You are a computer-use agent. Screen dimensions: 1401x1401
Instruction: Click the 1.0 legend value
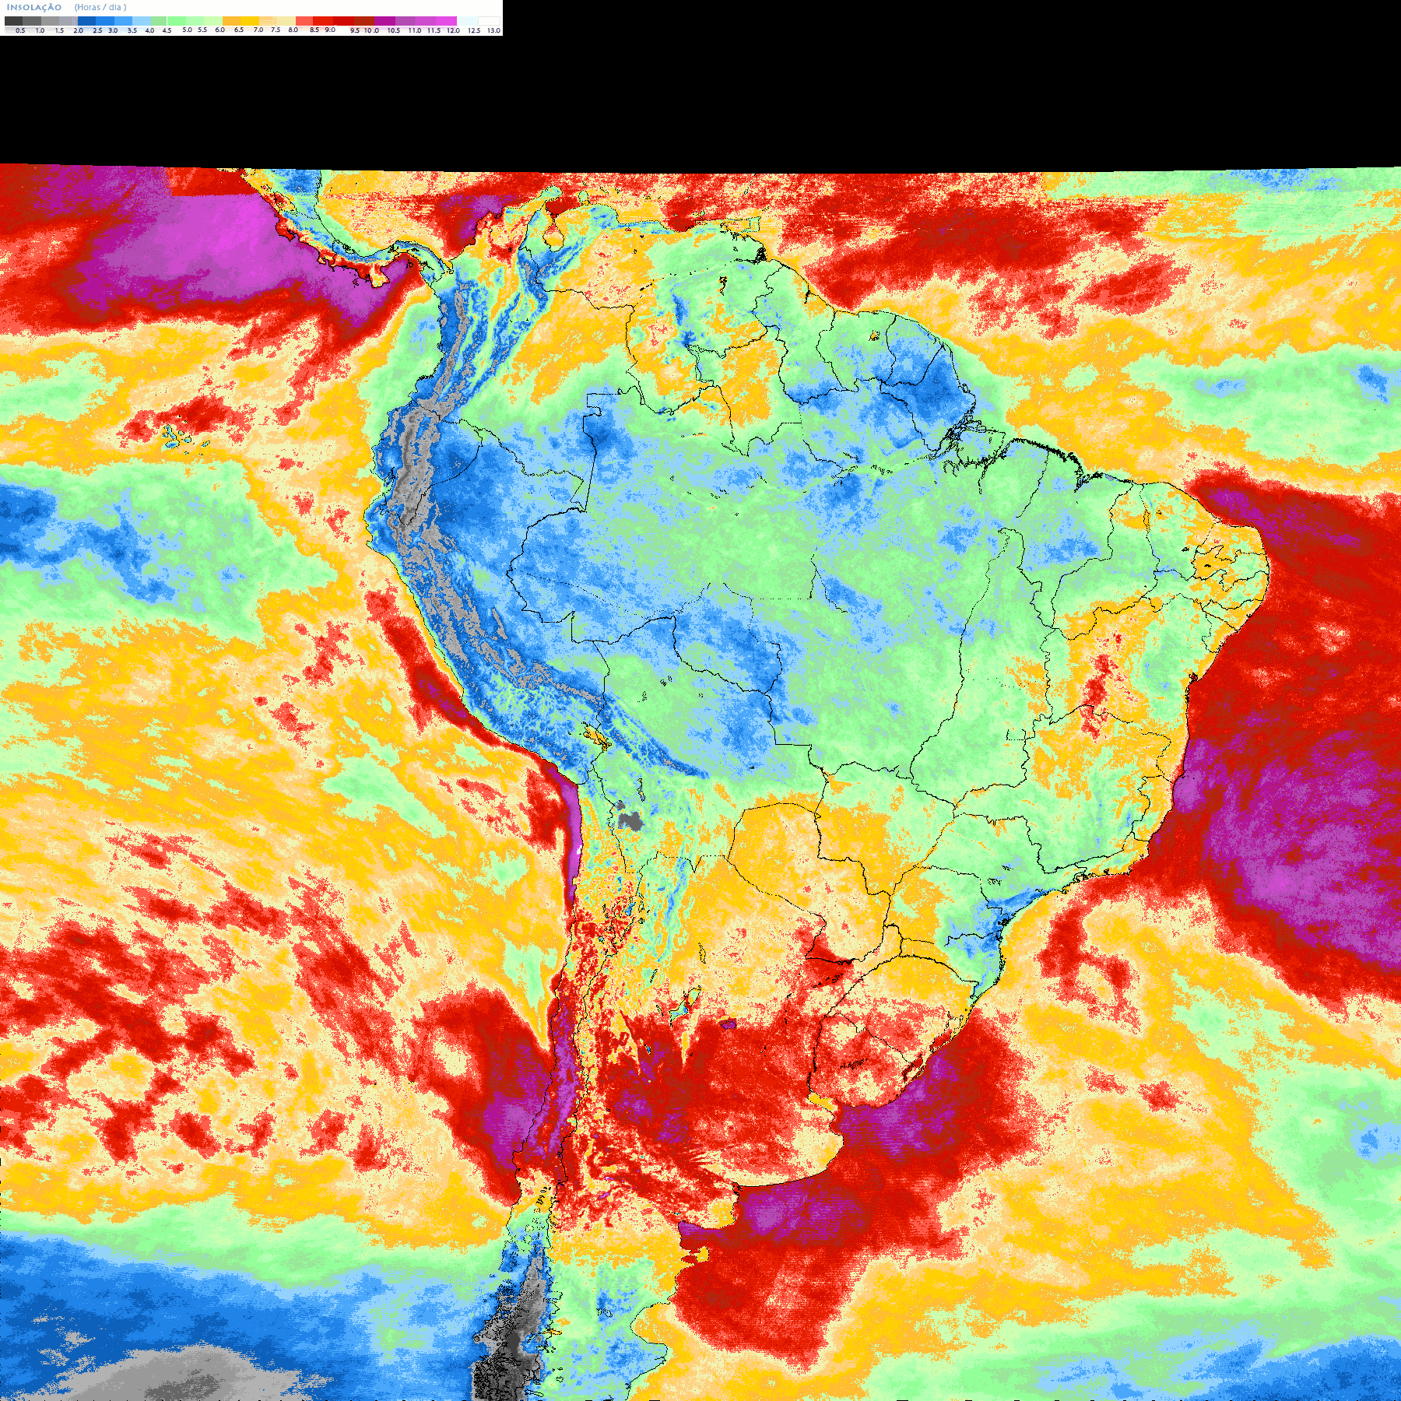click(x=40, y=30)
